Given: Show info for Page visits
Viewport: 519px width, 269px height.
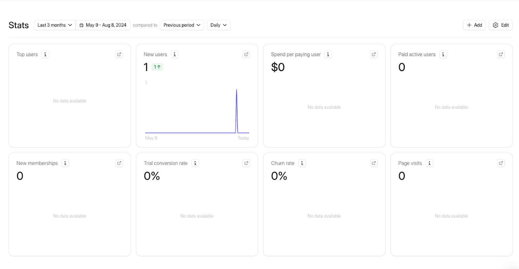Looking at the screenshot, I should coord(429,163).
